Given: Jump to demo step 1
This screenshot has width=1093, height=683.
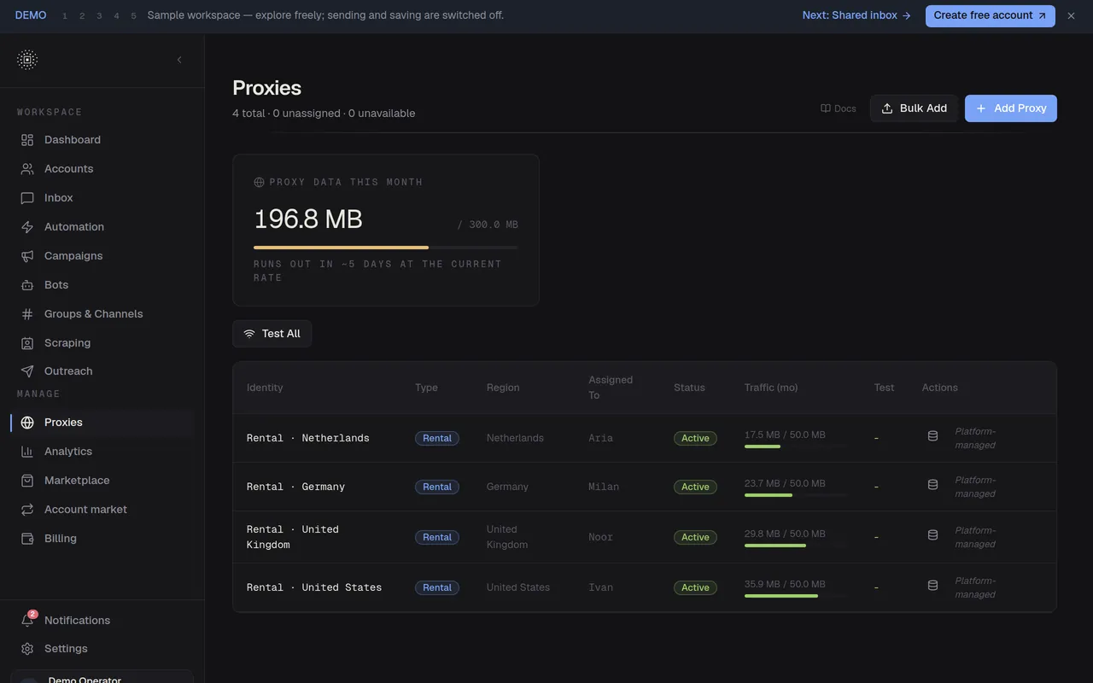Looking at the screenshot, I should (x=65, y=16).
